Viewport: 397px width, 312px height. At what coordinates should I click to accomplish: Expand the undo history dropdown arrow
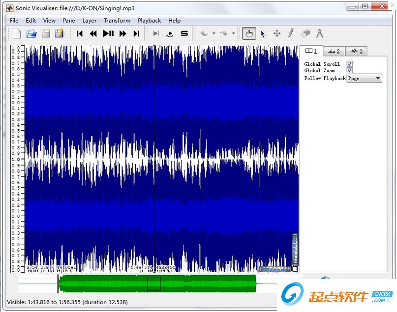coord(214,34)
